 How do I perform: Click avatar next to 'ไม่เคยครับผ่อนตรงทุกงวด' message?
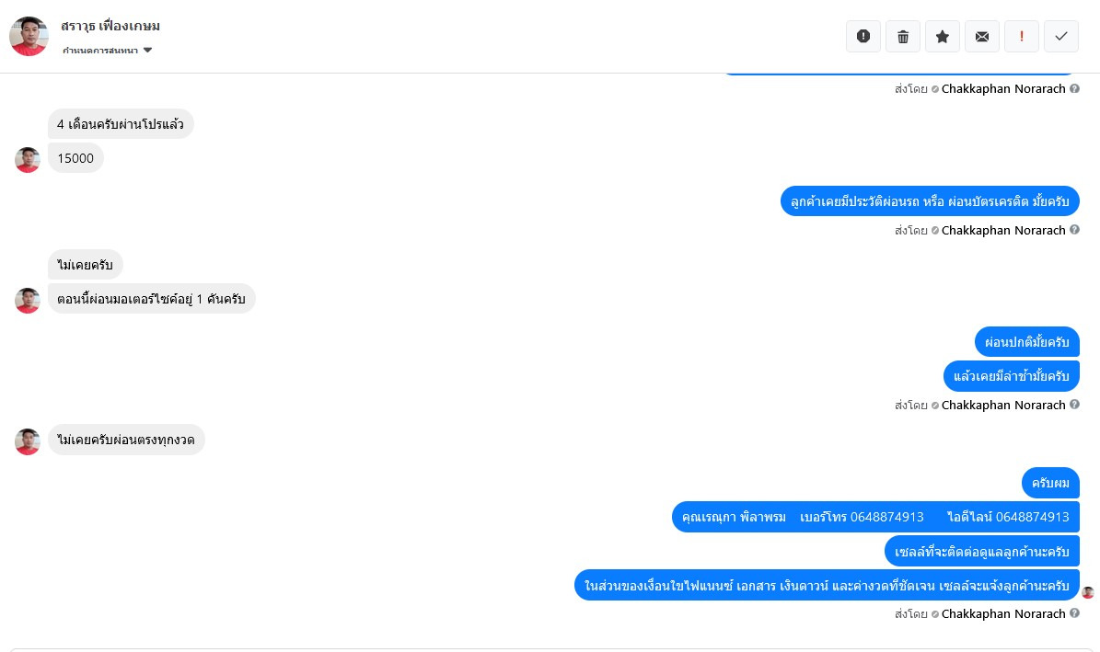click(28, 441)
